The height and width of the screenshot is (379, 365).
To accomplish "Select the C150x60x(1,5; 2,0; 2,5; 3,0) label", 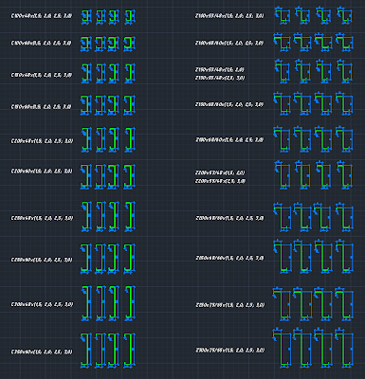I will click(42, 107).
